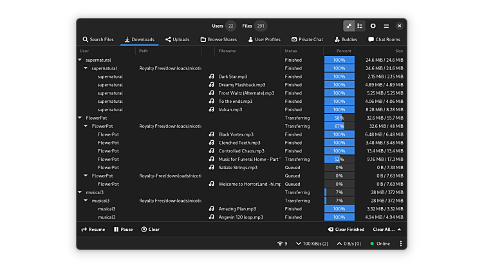Open the Clear All dropdown
The width and height of the screenshot is (484, 272).
tap(387, 230)
